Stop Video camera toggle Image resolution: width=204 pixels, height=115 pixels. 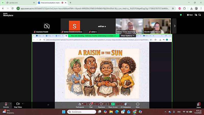coord(18,105)
